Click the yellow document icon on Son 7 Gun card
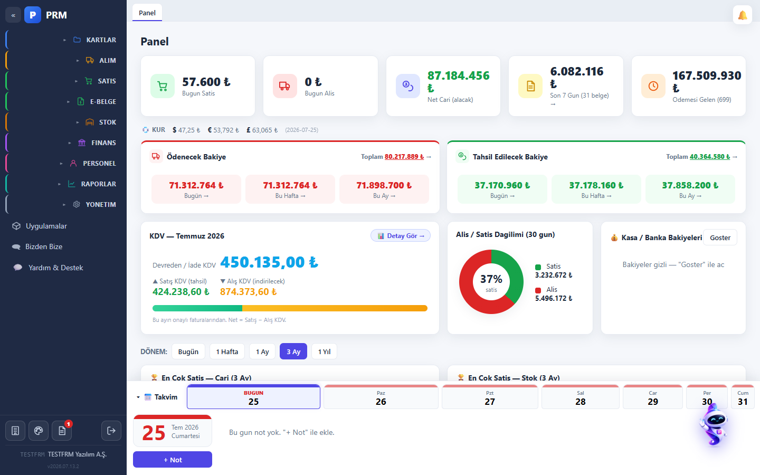The width and height of the screenshot is (760, 475). [530, 86]
